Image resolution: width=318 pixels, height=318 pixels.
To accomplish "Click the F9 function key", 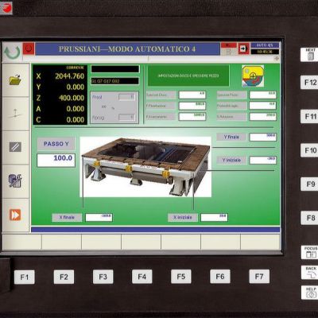I will (x=310, y=184).
